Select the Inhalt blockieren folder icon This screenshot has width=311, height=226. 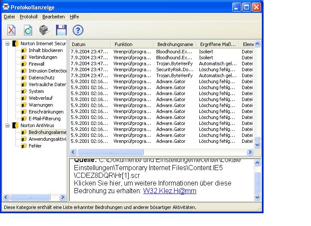click(x=24, y=50)
